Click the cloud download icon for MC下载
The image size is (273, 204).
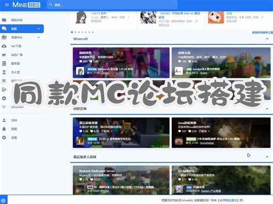point(4,46)
